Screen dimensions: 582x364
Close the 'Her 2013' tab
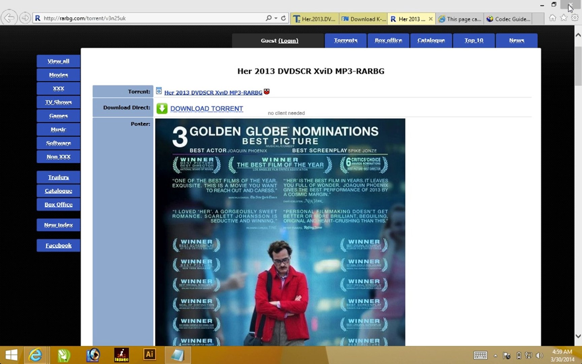(x=430, y=19)
